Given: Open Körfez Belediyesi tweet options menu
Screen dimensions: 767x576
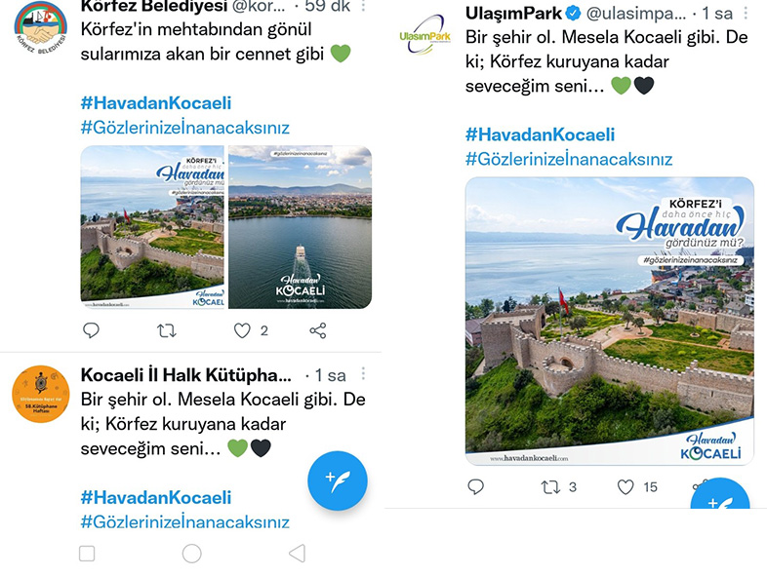Looking at the screenshot, I should pos(363,6).
